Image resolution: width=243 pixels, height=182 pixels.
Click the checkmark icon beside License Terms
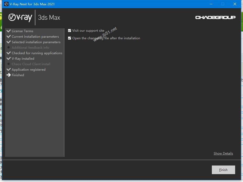pyautogui.click(x=9, y=31)
